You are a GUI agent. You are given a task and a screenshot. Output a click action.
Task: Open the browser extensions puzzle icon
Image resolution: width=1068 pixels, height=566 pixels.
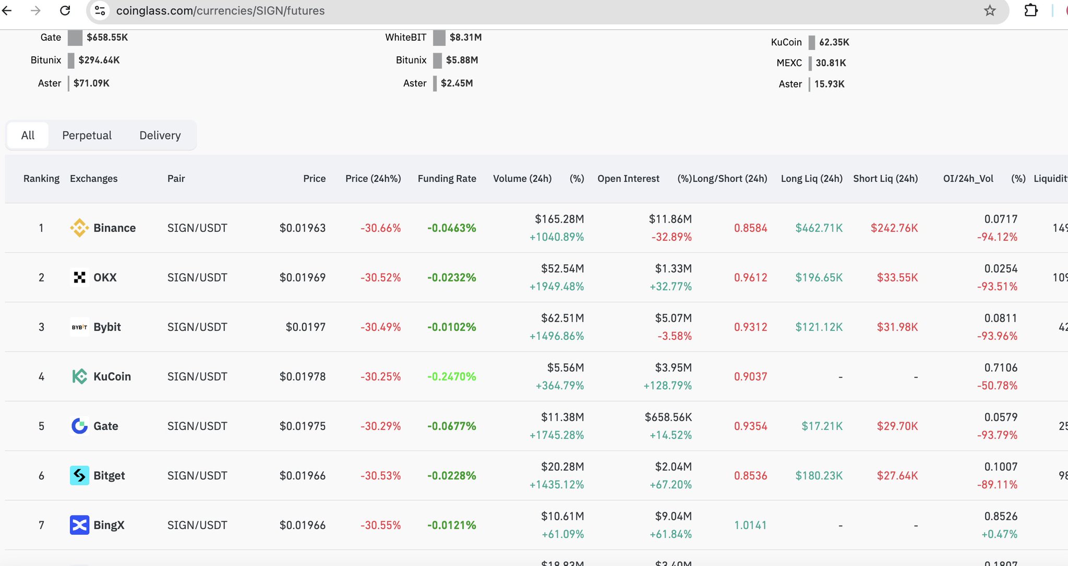click(x=1031, y=10)
